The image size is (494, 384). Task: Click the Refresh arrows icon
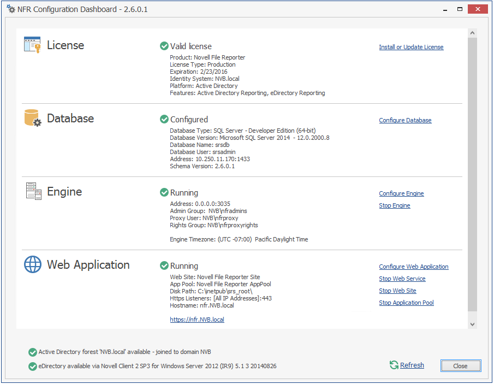click(394, 365)
